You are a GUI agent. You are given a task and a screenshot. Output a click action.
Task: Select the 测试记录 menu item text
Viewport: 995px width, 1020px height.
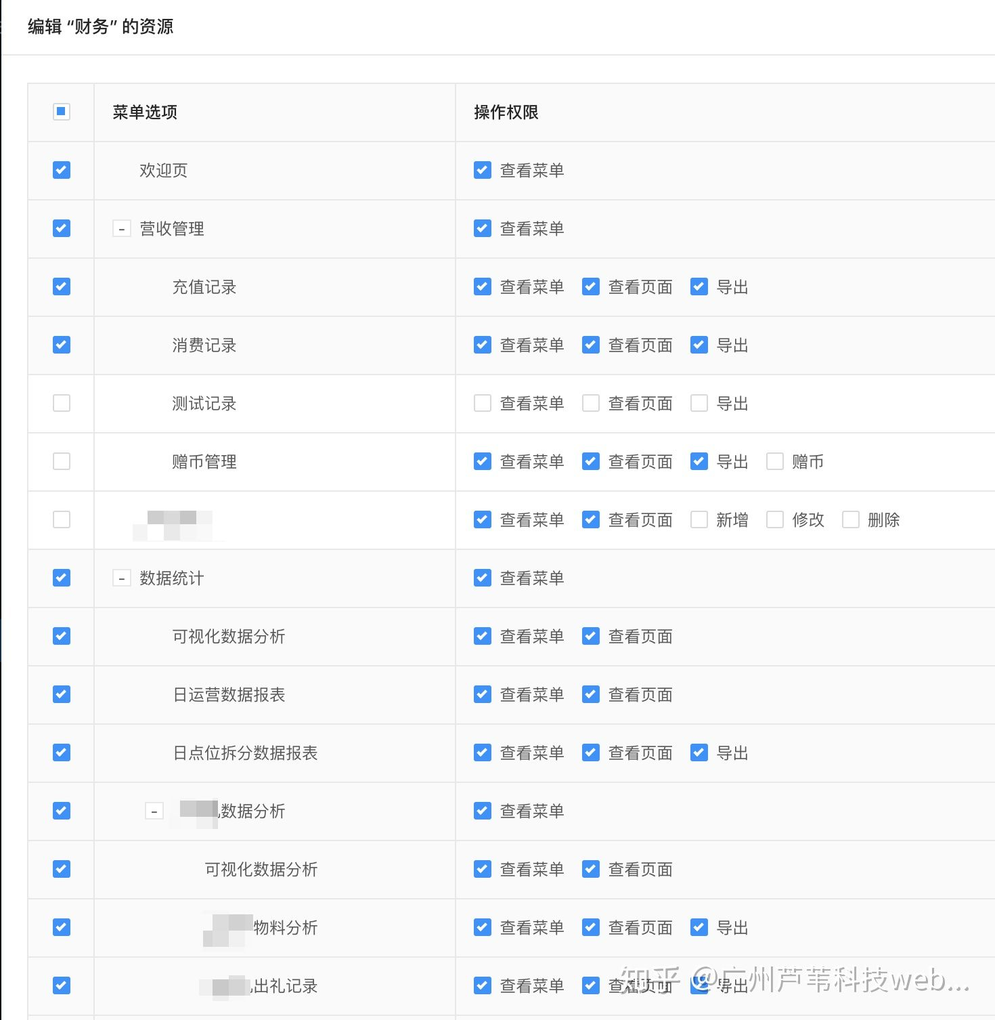[204, 404]
